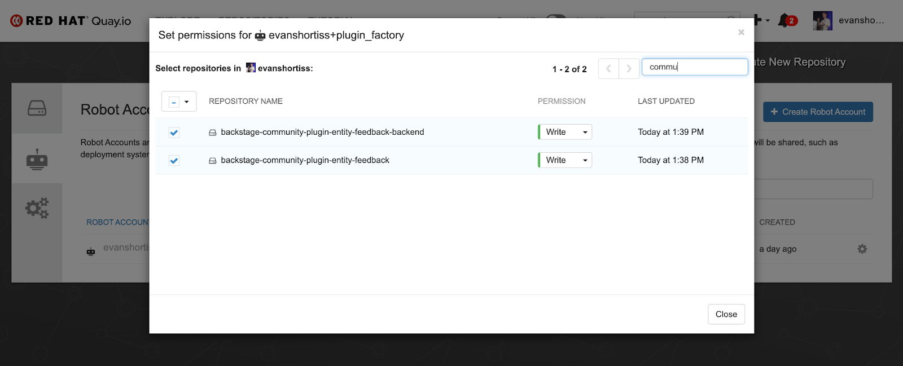Open the Robot Accounts tab icon in sidebar
Viewport: 903px width, 366px height.
(37, 159)
